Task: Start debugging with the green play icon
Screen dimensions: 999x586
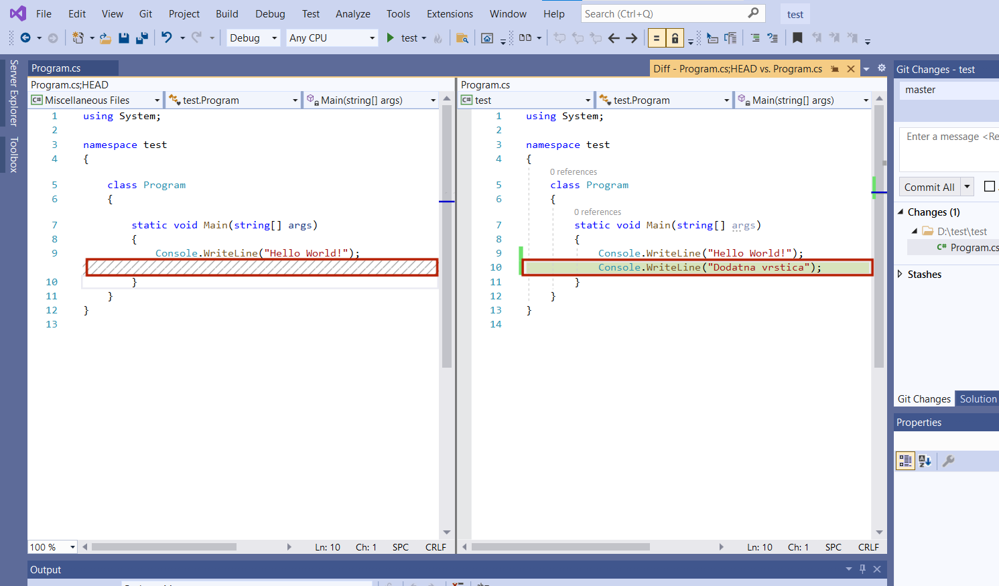Action: coord(390,38)
